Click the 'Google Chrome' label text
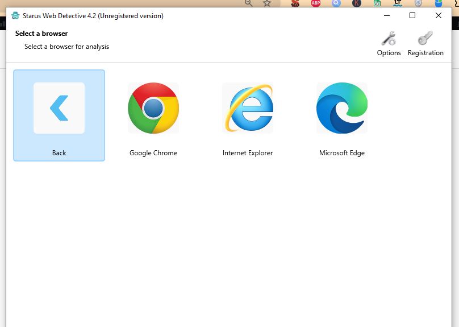The height and width of the screenshot is (327, 459). click(x=153, y=153)
